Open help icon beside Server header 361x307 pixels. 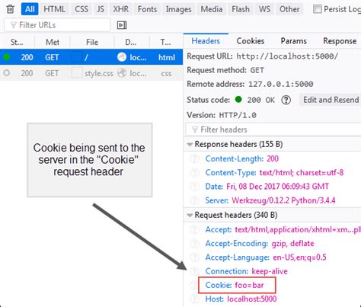click(x=194, y=200)
